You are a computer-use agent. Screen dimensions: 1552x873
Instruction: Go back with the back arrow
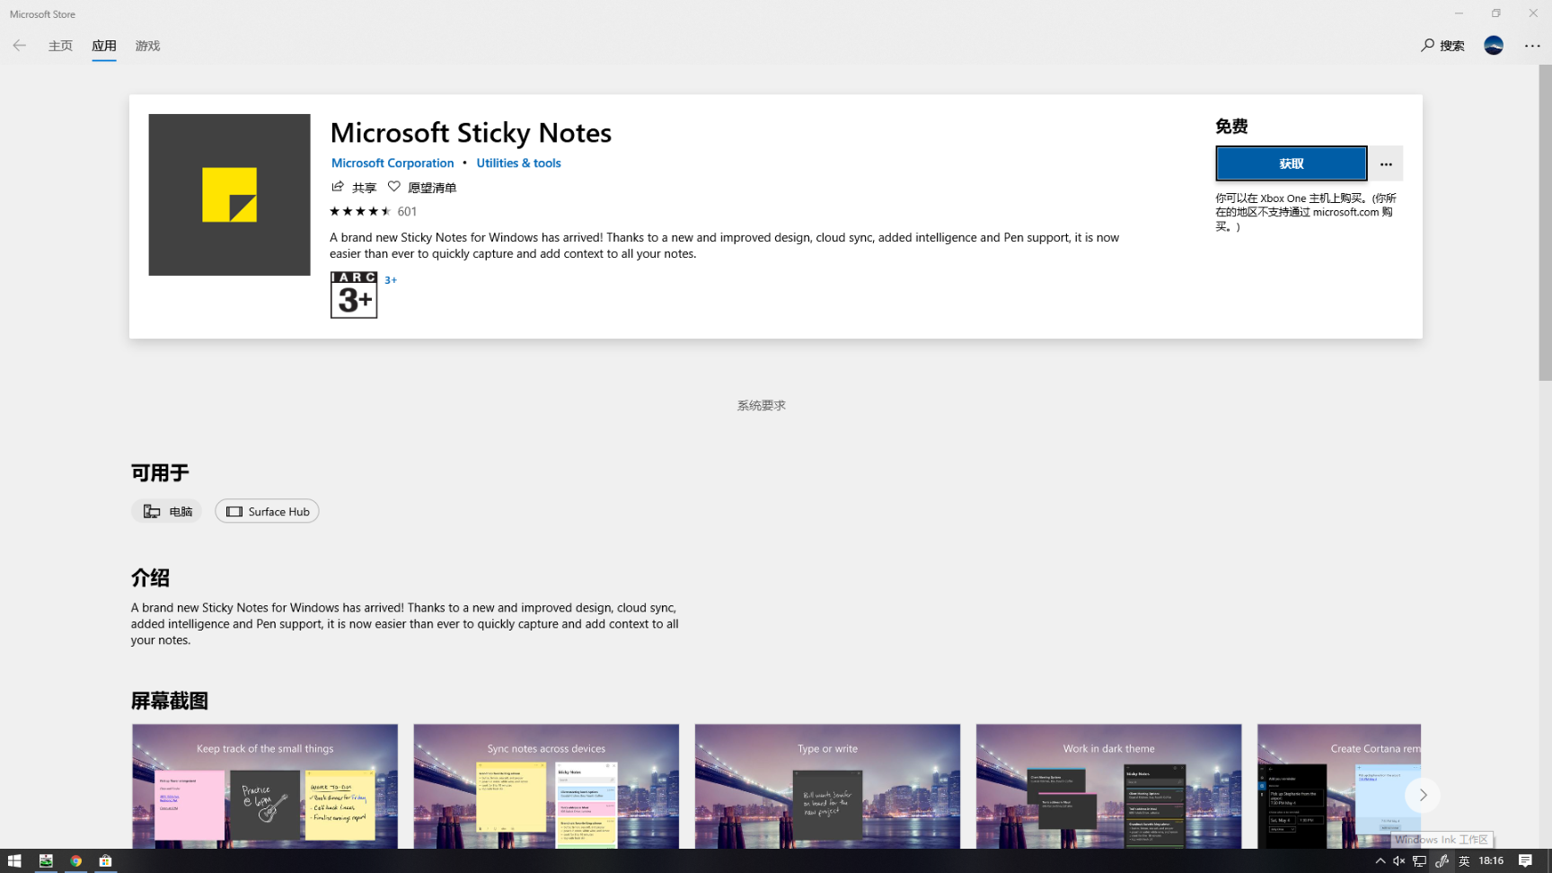(20, 46)
